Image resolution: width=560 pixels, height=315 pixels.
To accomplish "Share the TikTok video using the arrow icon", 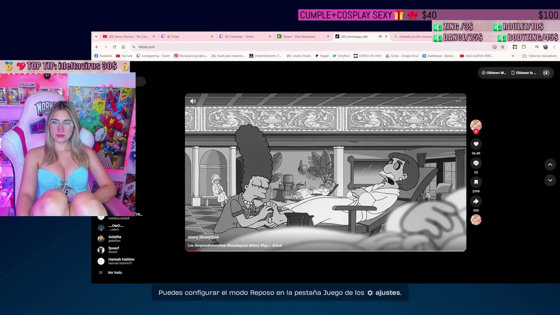I will tap(476, 201).
